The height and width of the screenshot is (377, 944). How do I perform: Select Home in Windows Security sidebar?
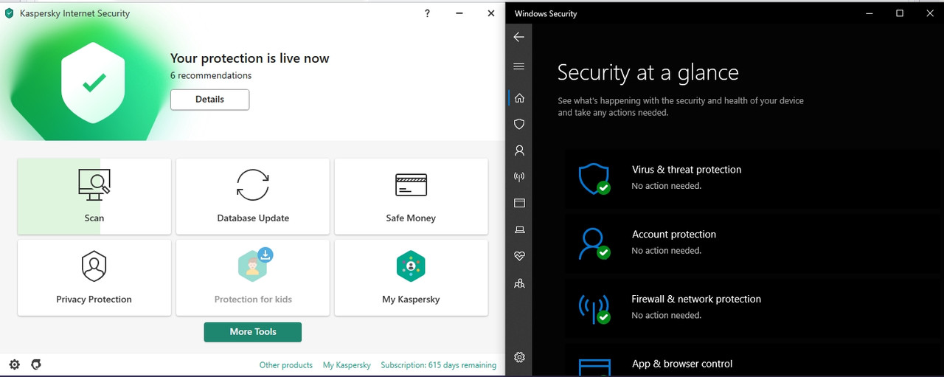(x=519, y=97)
